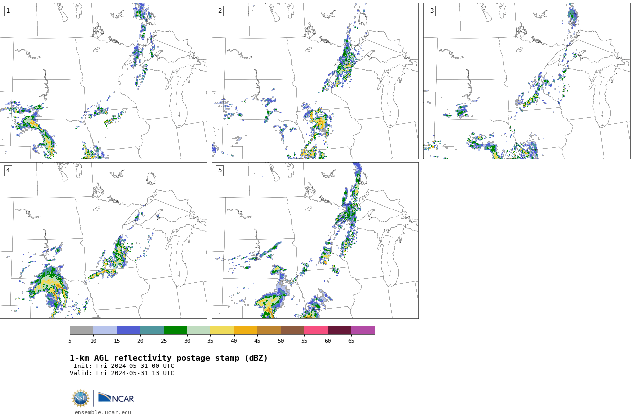Open ensemble member 2 reflectivity map
Image resolution: width=635 pixels, height=418 pixels.
point(315,81)
